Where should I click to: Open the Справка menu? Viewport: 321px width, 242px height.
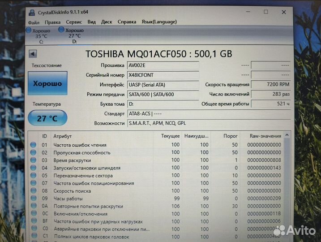[x=127, y=22]
